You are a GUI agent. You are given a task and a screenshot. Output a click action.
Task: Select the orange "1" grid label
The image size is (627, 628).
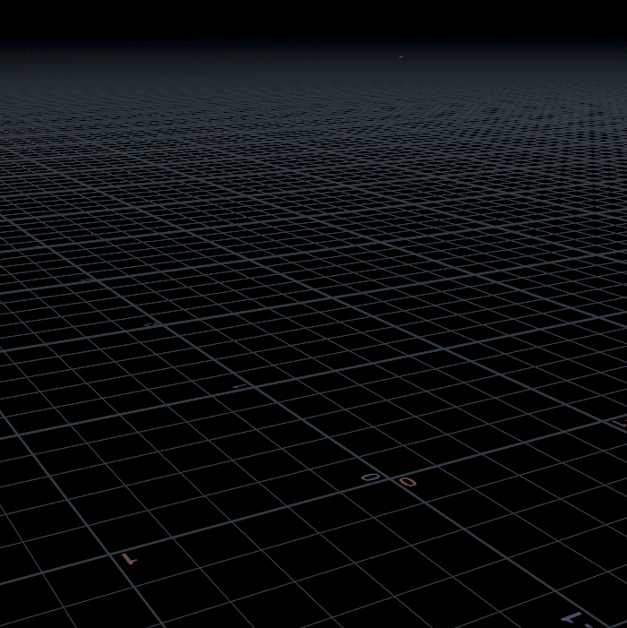pyautogui.click(x=127, y=558)
